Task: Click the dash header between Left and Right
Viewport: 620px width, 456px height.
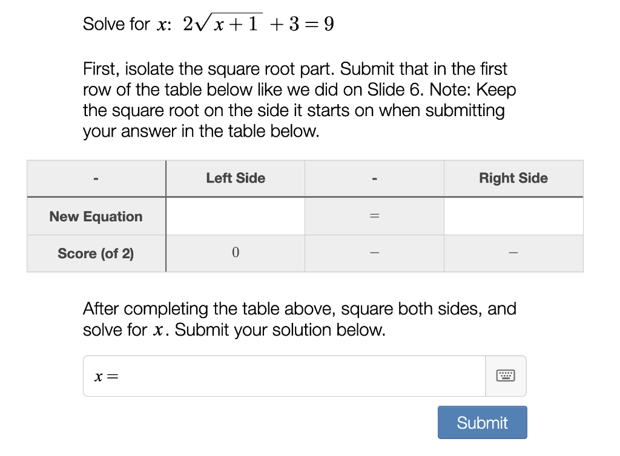Action: 374,178
